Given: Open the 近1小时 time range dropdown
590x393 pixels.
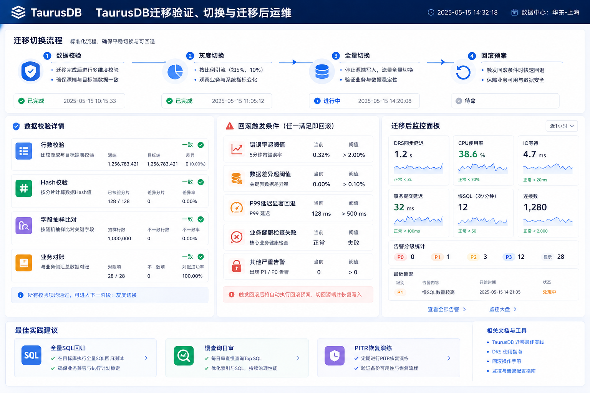Looking at the screenshot, I should coord(562,126).
